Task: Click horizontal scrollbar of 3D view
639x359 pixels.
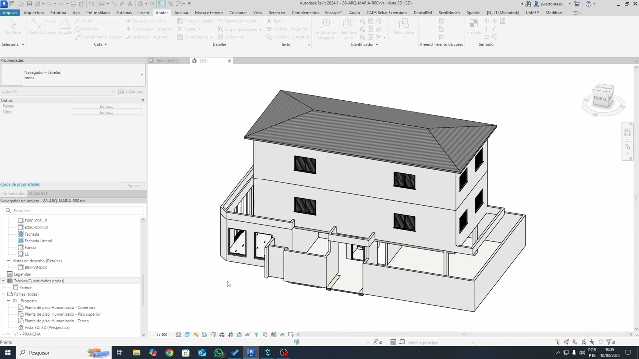Action: coord(464,335)
